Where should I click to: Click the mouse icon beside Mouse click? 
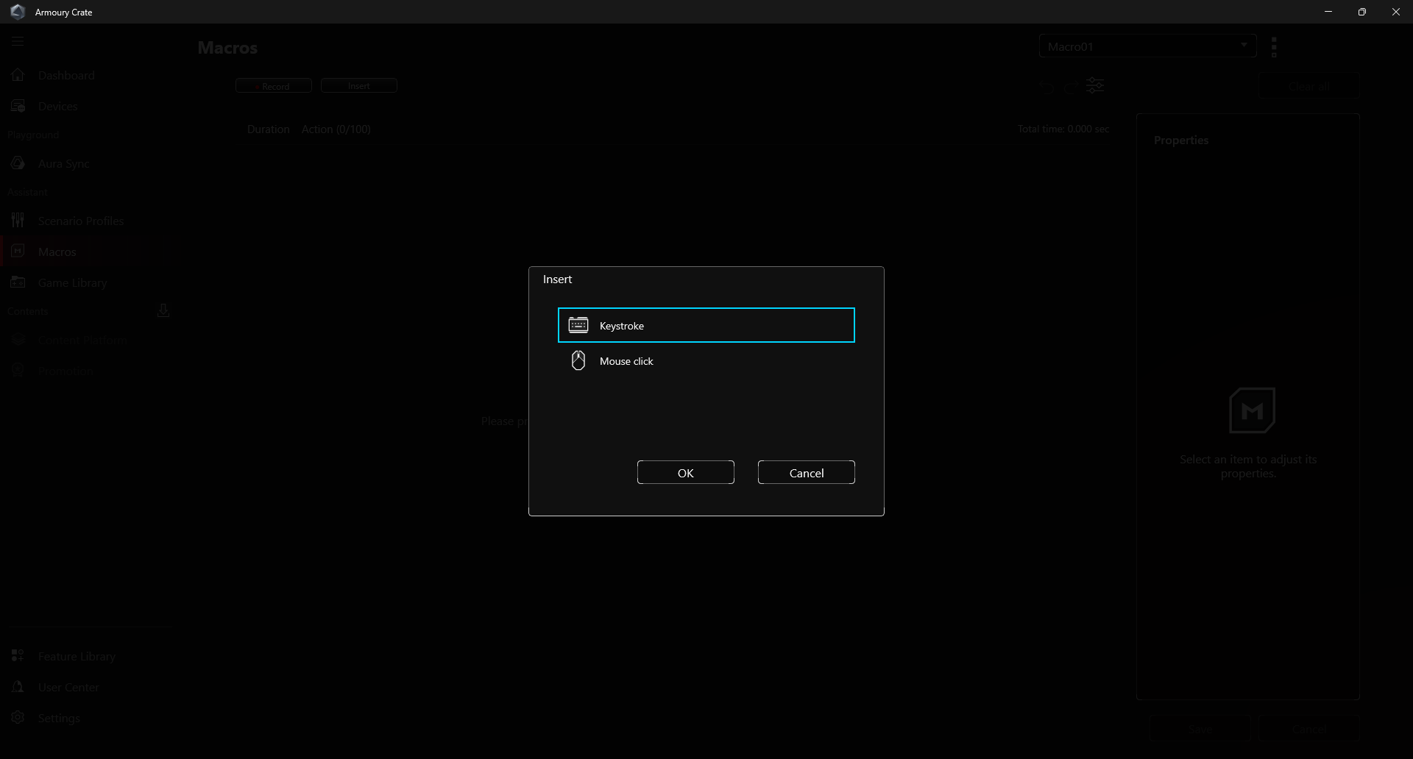[x=578, y=360]
